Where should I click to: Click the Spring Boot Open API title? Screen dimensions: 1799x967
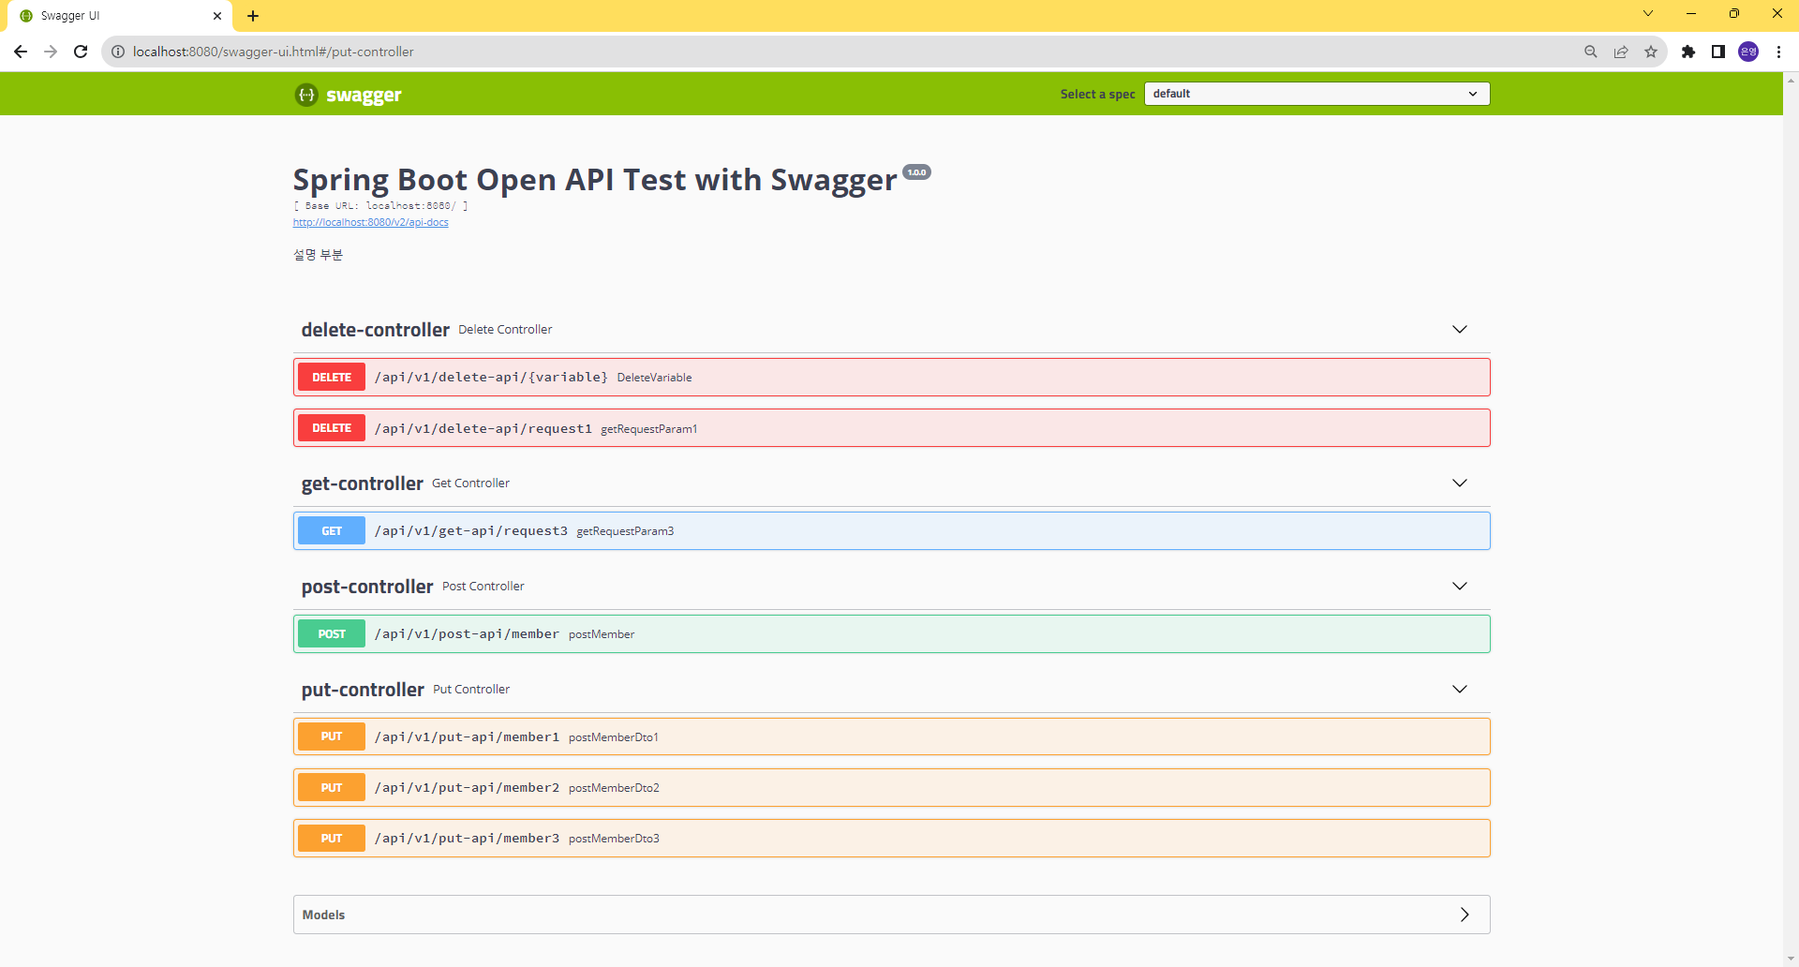595,179
